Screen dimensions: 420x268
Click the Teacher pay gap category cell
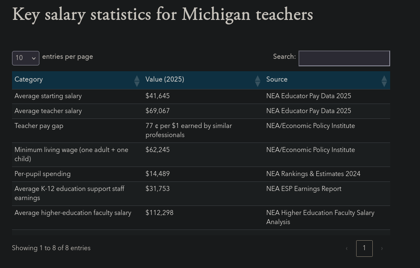click(x=39, y=126)
